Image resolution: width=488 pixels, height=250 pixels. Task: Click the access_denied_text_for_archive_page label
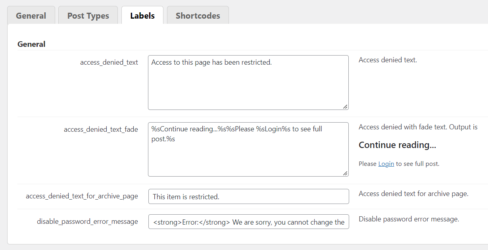[x=82, y=196]
